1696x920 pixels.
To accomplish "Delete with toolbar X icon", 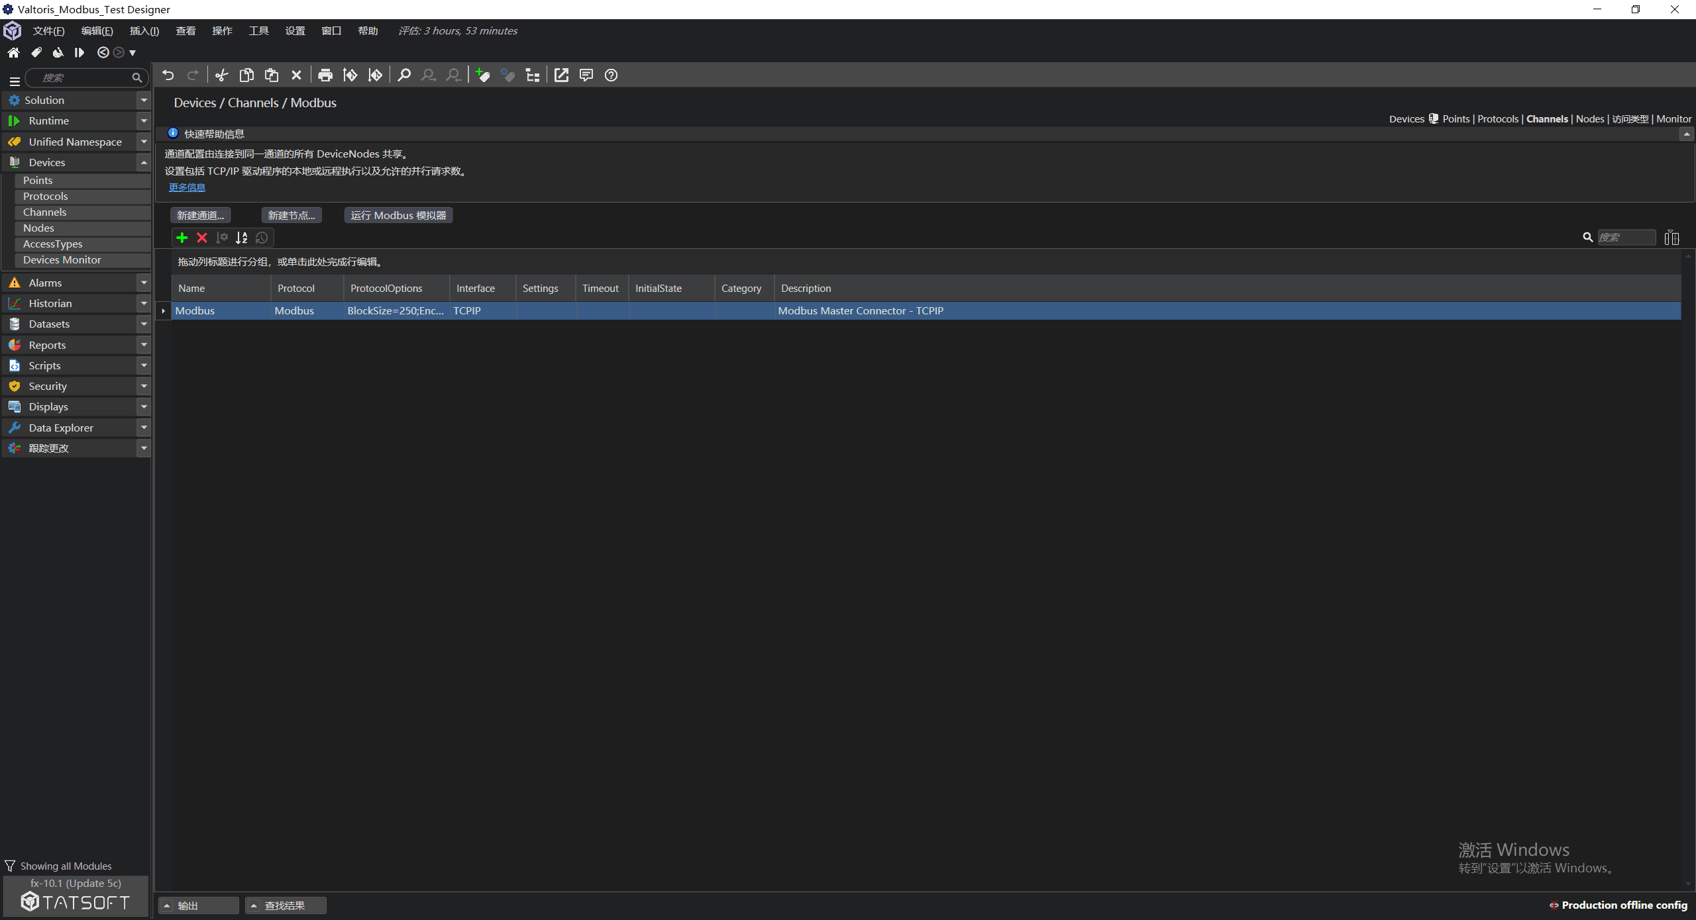I will (297, 75).
